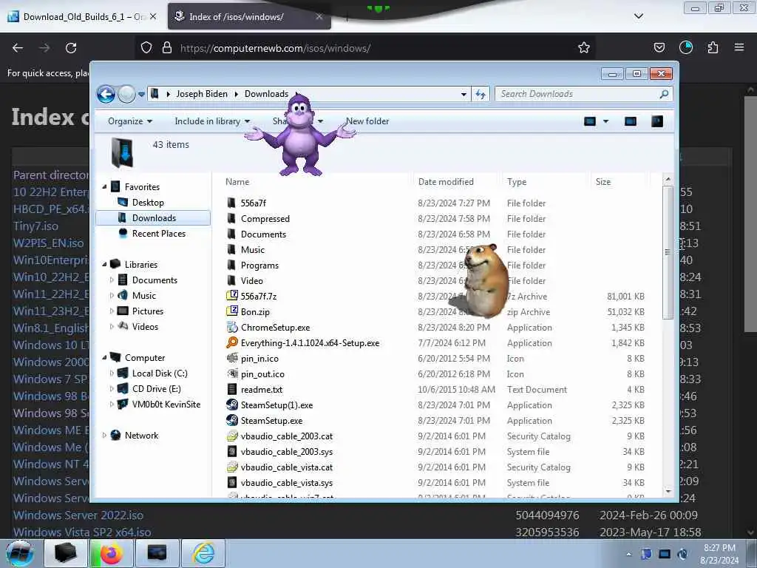Select the Music library in sidebar
The image size is (757, 568).
click(x=144, y=296)
